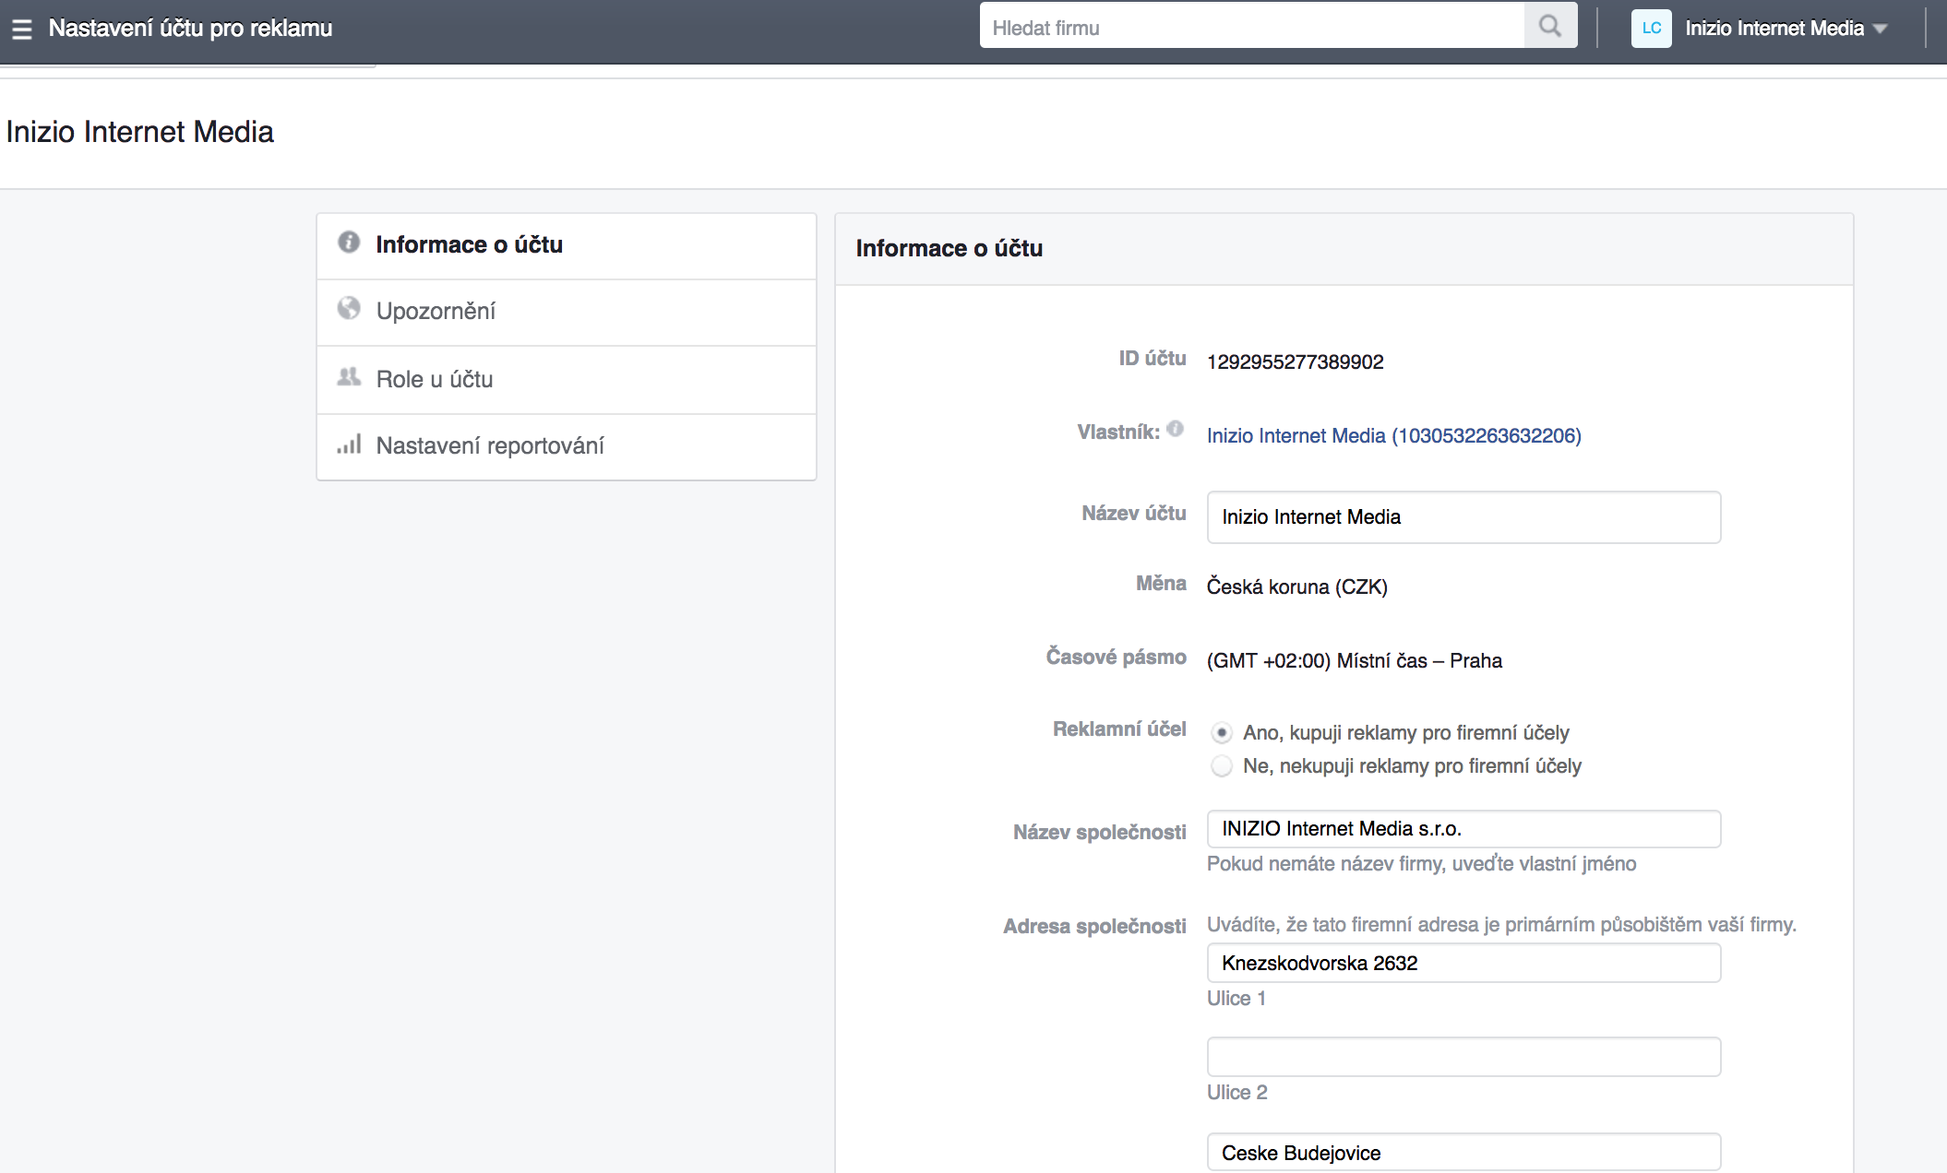Screen dimensions: 1947x1173
Task: Click the LC account avatar icon
Action: pyautogui.click(x=1651, y=28)
